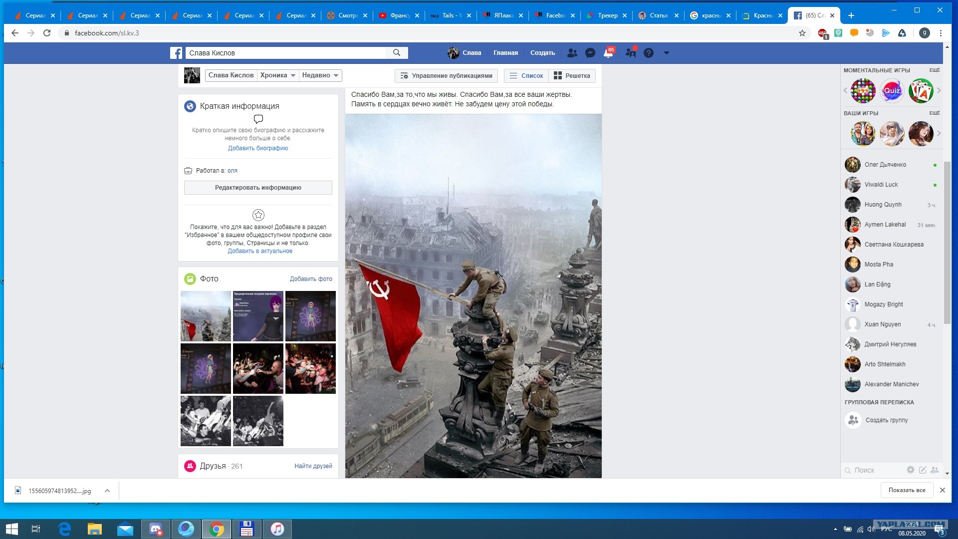
Task: Open the friend requests icon
Action: tap(572, 53)
